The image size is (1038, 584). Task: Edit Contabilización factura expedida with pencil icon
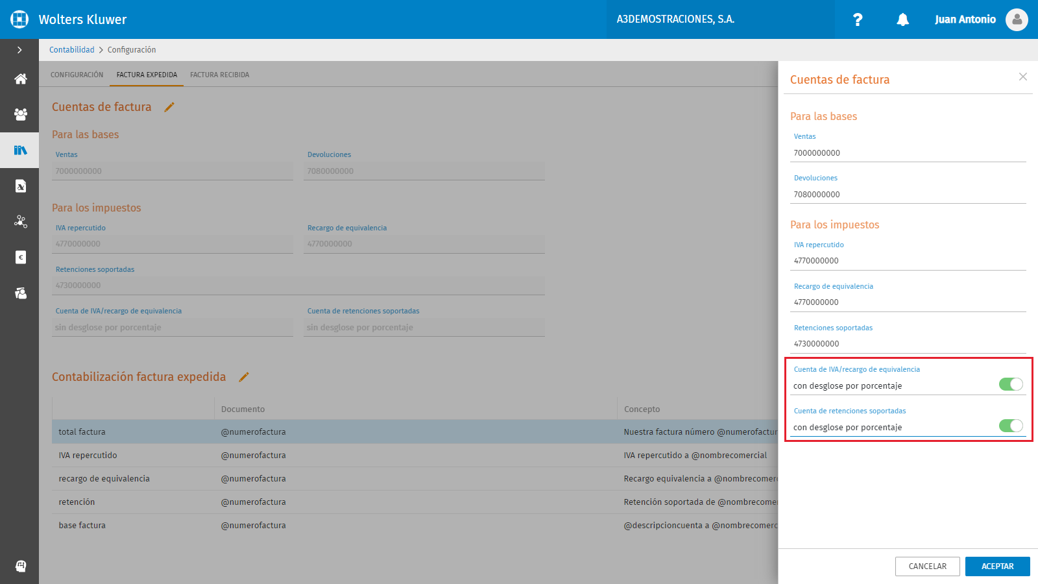click(x=244, y=377)
